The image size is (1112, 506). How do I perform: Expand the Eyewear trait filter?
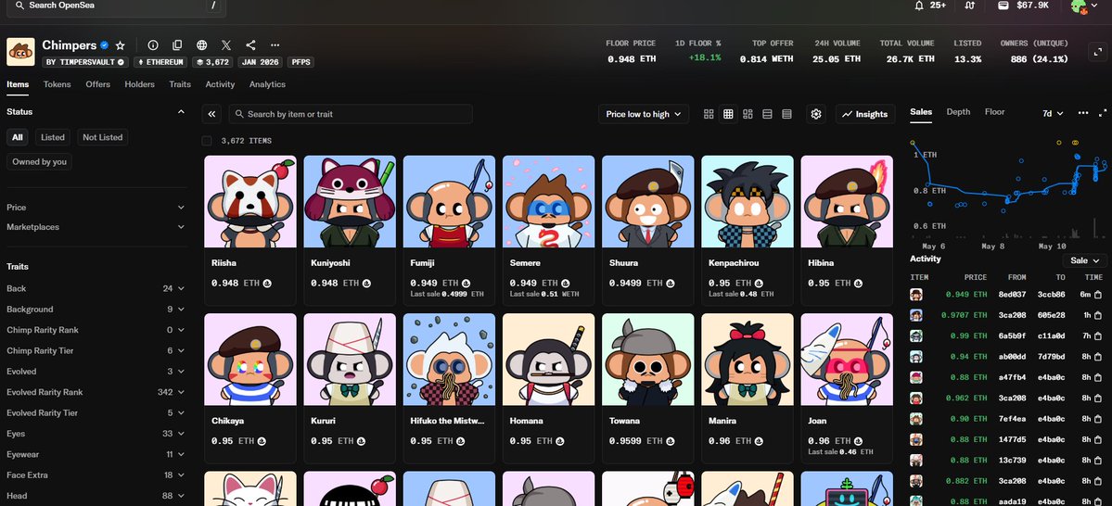(x=96, y=454)
